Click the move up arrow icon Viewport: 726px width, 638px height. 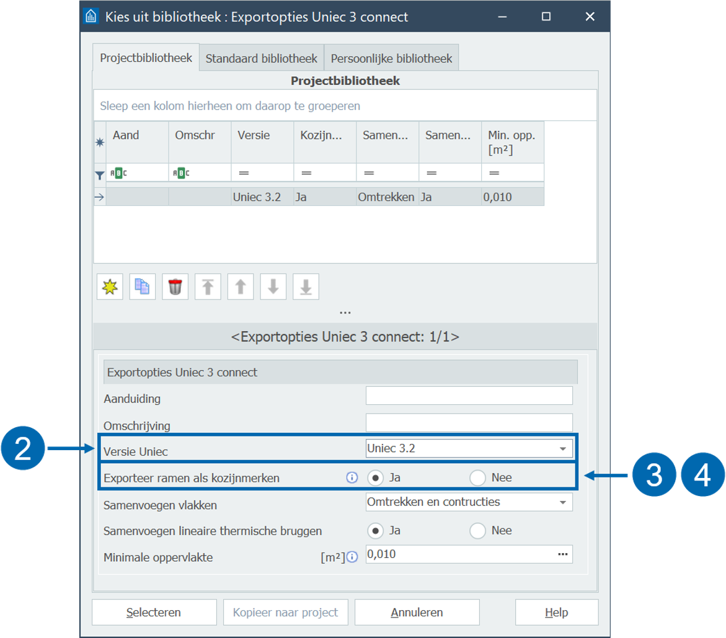point(241,287)
